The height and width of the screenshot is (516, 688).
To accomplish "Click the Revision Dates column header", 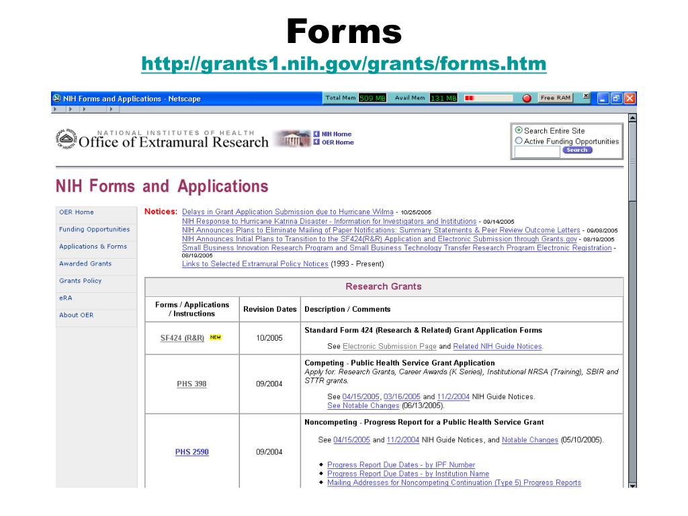I will [270, 309].
